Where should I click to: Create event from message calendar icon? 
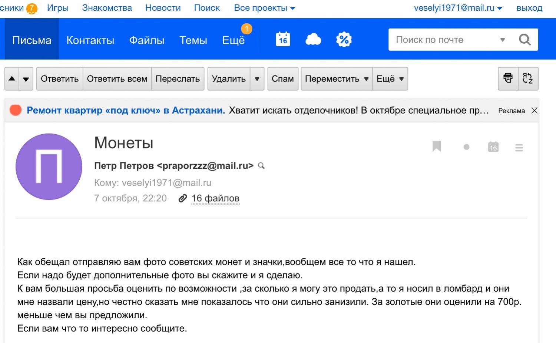(493, 147)
